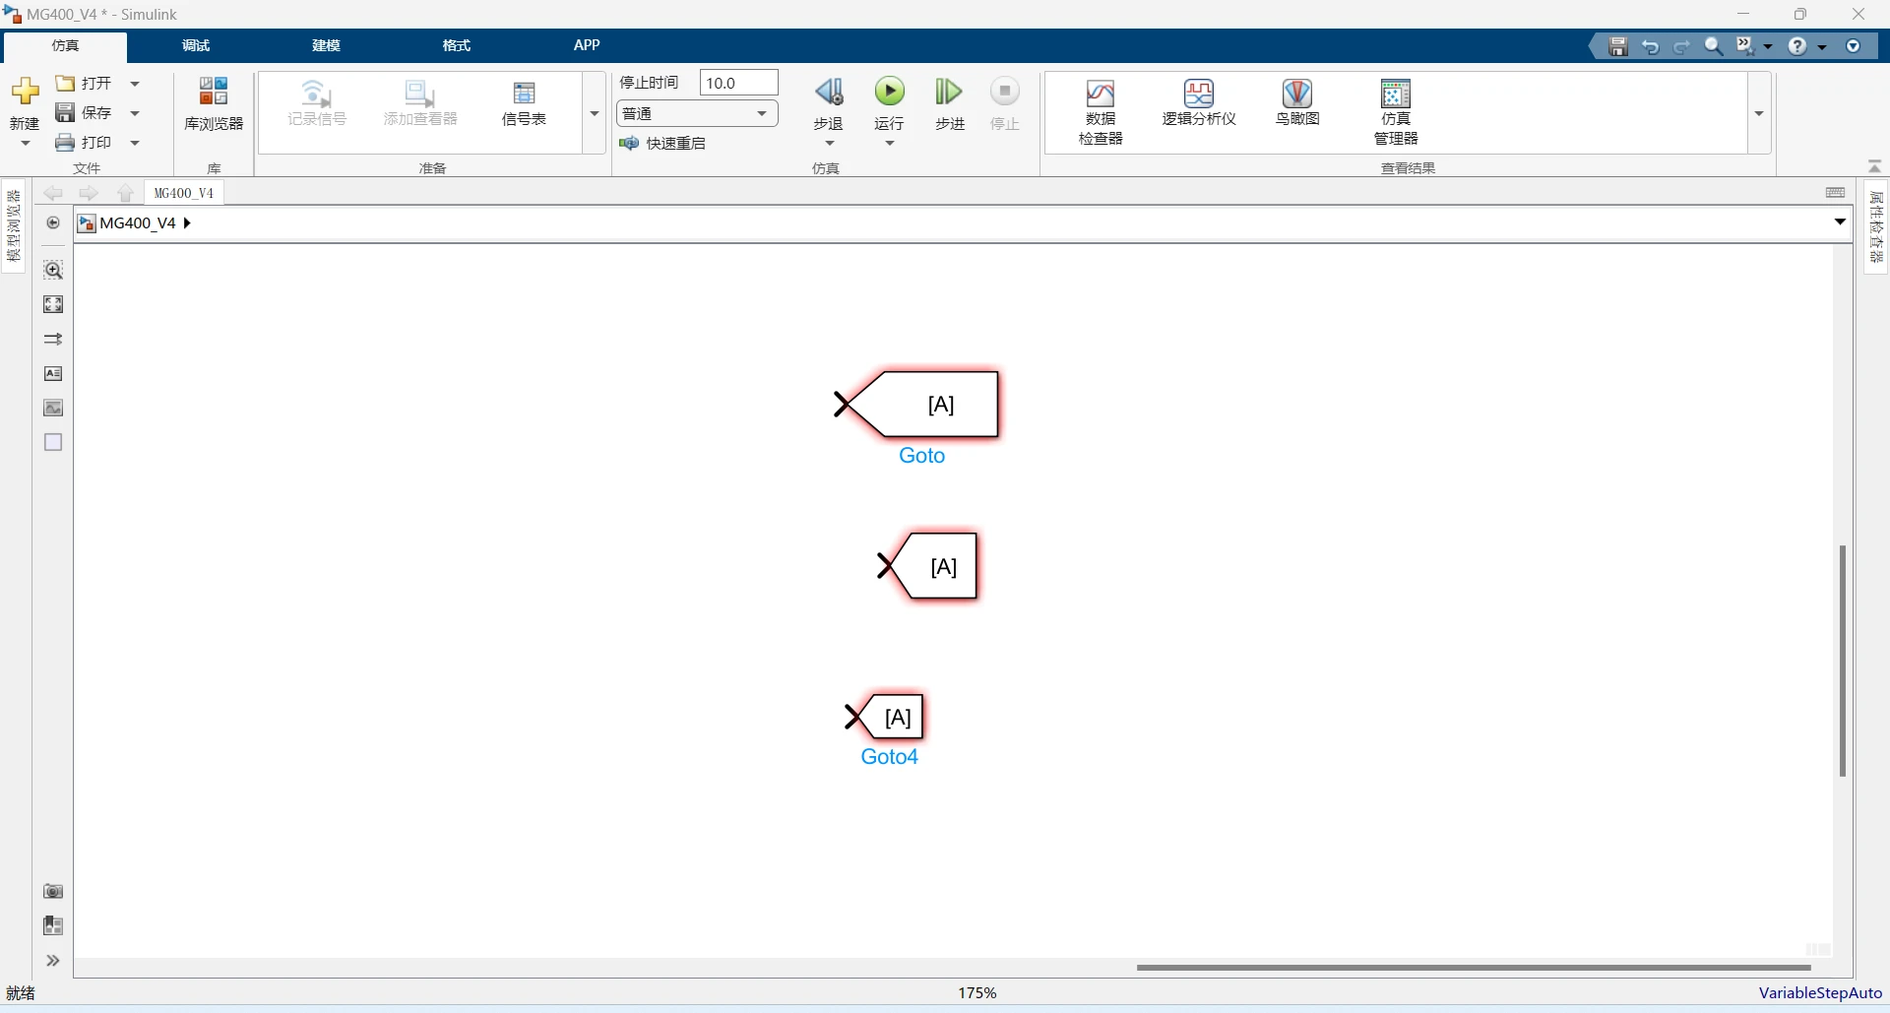Open the Help question mark icon

pyautogui.click(x=1797, y=46)
